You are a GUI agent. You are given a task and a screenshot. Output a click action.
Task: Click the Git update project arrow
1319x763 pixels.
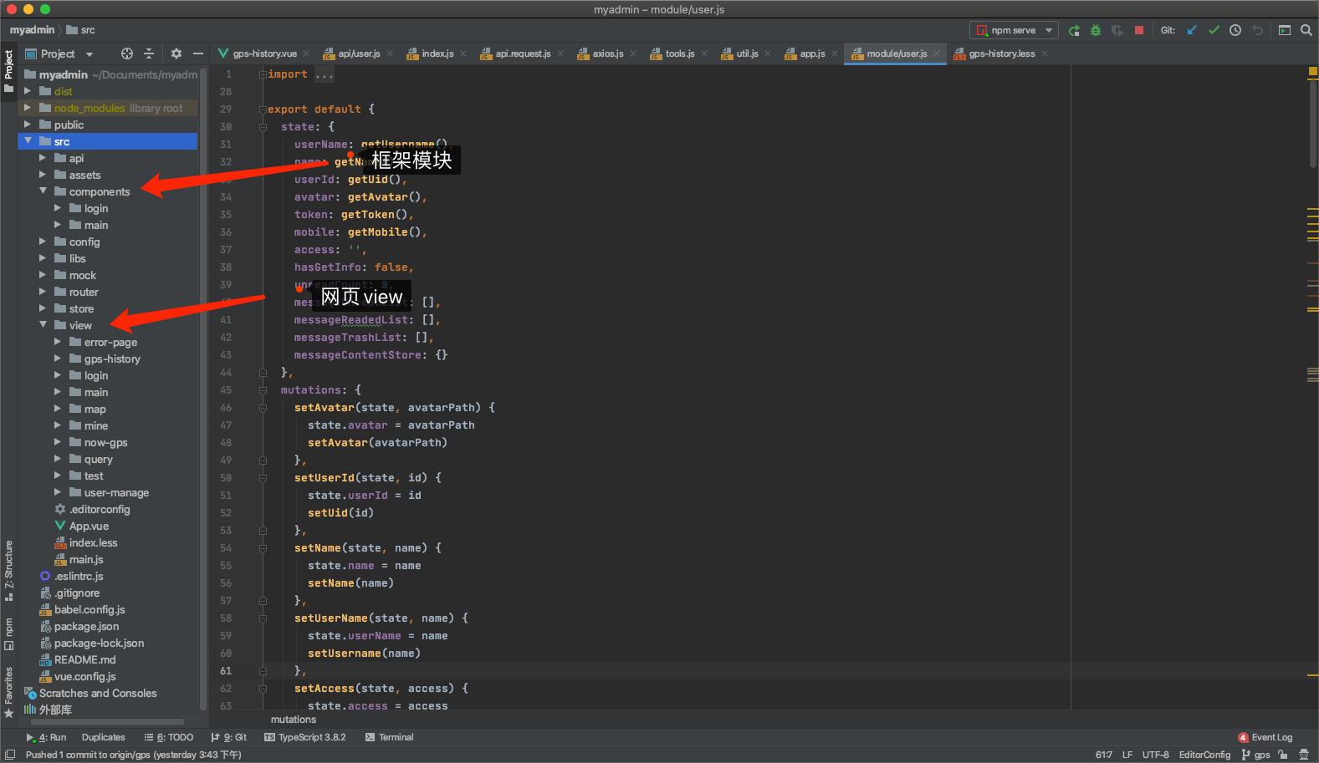coord(1192,31)
